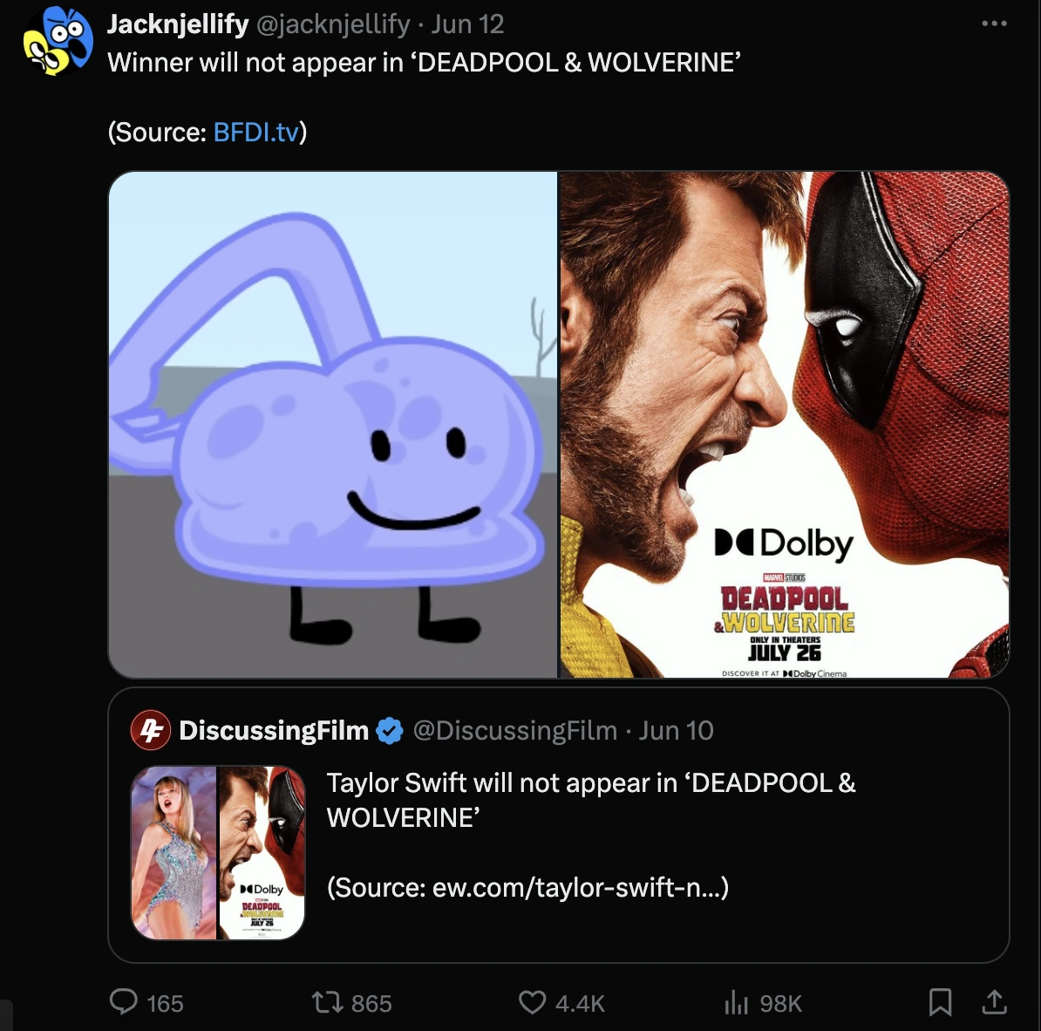1041x1031 pixels.
Task: Open the more options menu
Action: pos(995,24)
